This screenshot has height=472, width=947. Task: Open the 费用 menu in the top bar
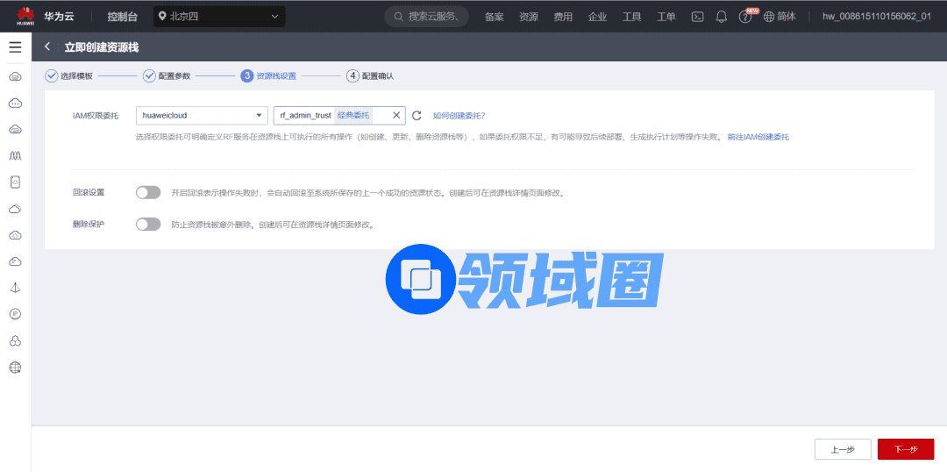click(x=563, y=17)
